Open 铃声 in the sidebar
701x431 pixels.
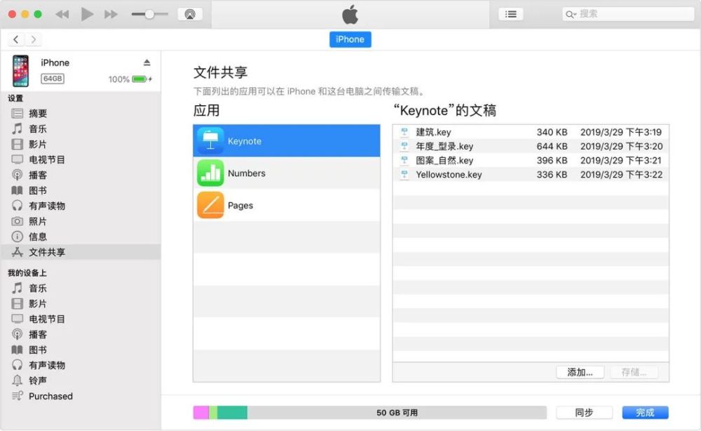(x=81, y=380)
